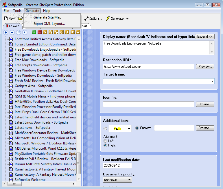The height and width of the screenshot is (189, 223).
Task: Move the item right with the gold right arrow
Action: [x=67, y=32]
